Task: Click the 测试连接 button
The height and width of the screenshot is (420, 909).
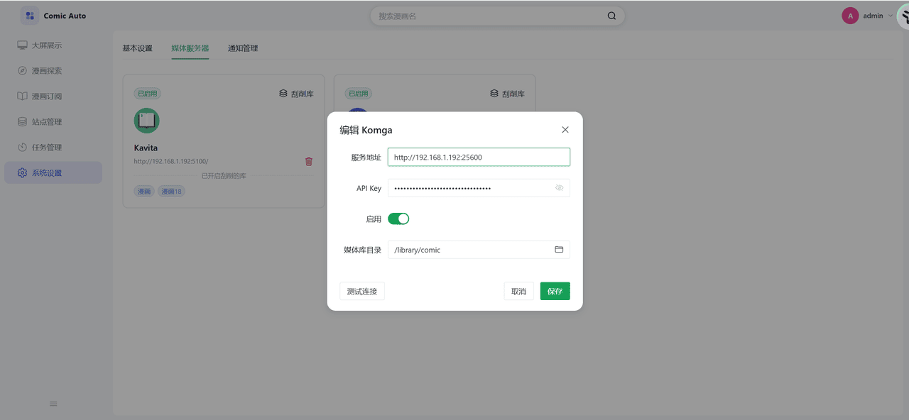Action: [362, 291]
